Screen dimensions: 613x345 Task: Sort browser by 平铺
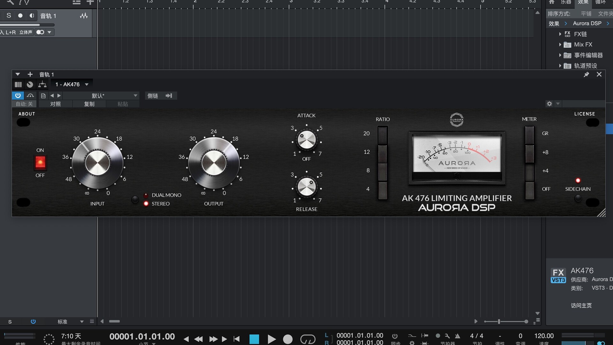click(x=586, y=14)
